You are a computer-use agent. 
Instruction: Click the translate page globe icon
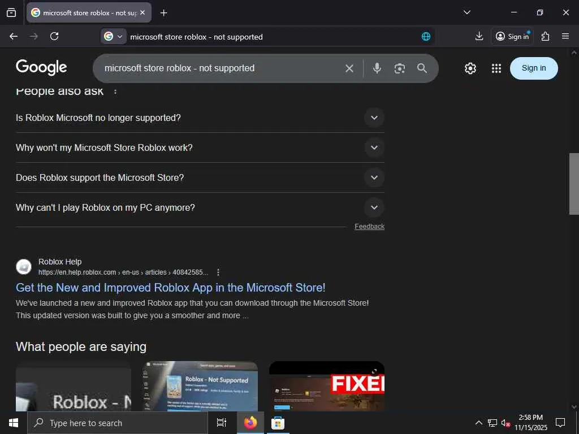click(426, 37)
